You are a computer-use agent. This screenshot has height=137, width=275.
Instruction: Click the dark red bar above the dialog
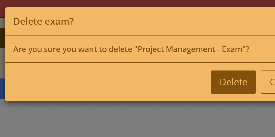(x=137, y=3)
